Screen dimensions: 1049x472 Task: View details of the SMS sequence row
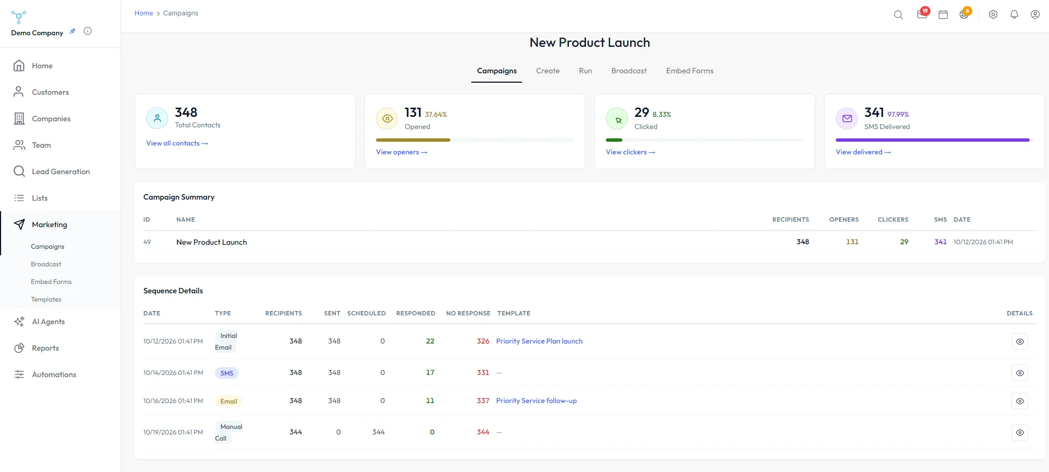[1020, 373]
